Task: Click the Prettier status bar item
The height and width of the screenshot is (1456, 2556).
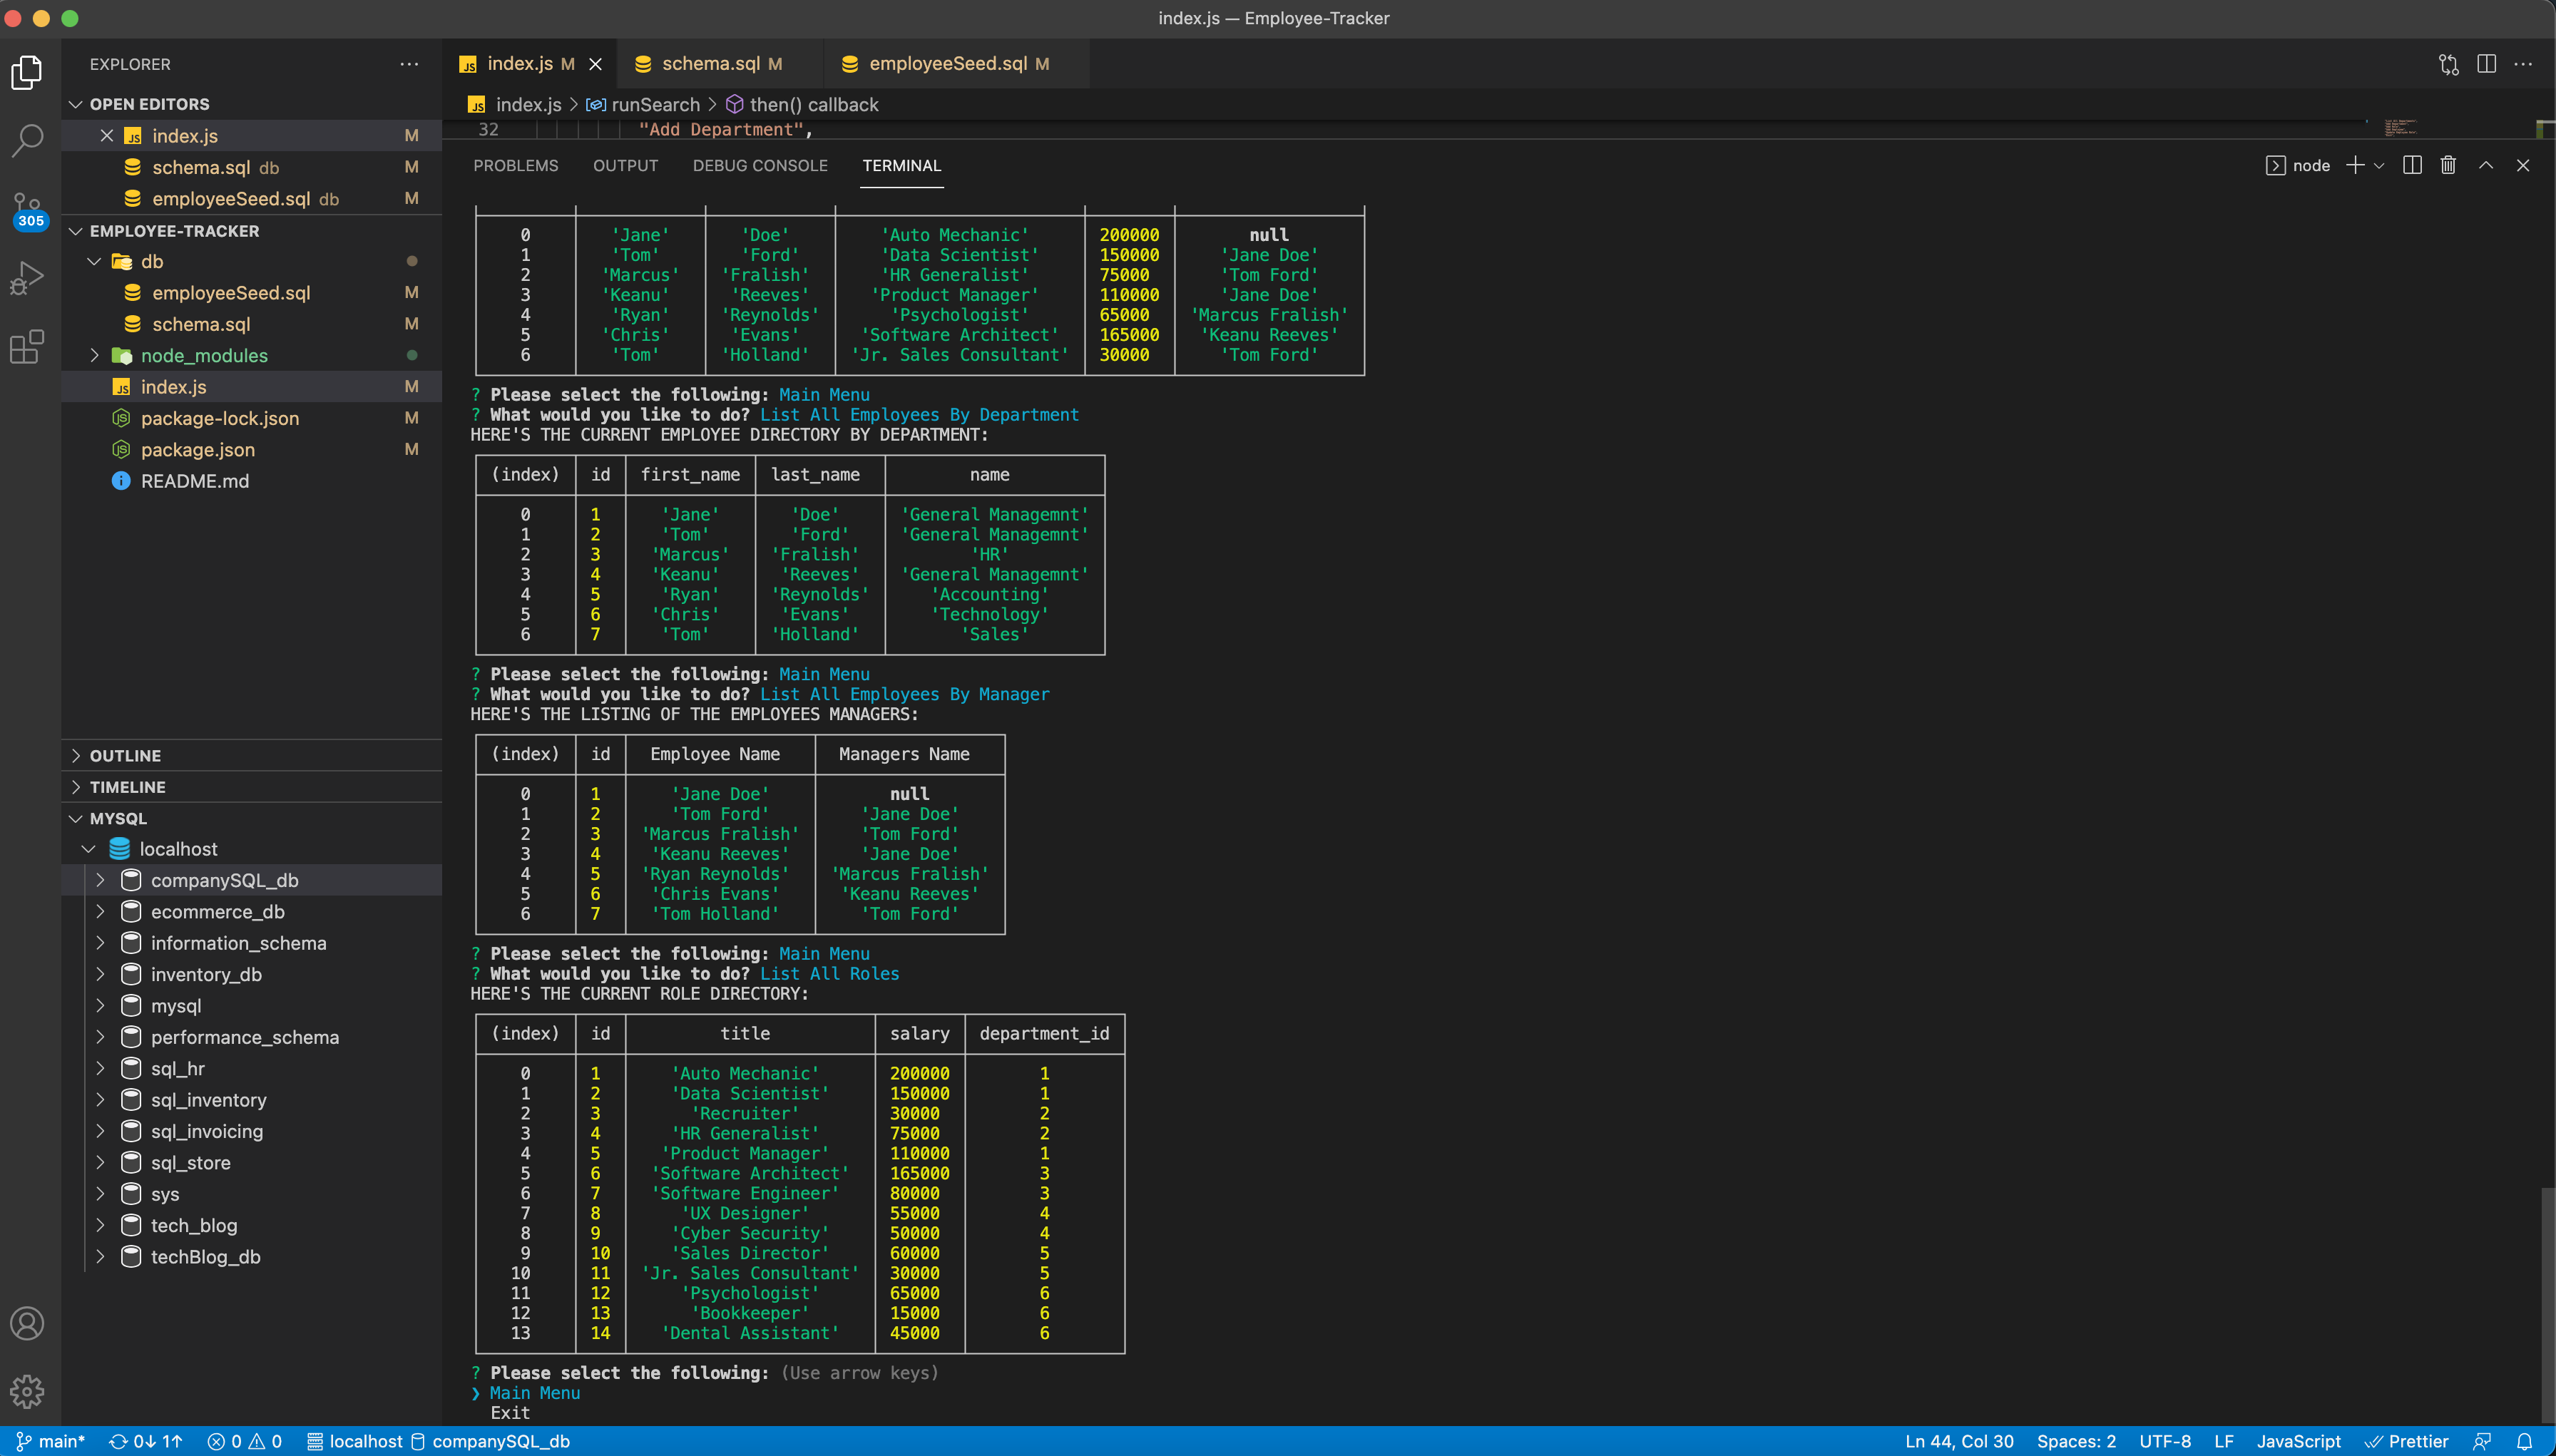Action: click(x=2406, y=1441)
